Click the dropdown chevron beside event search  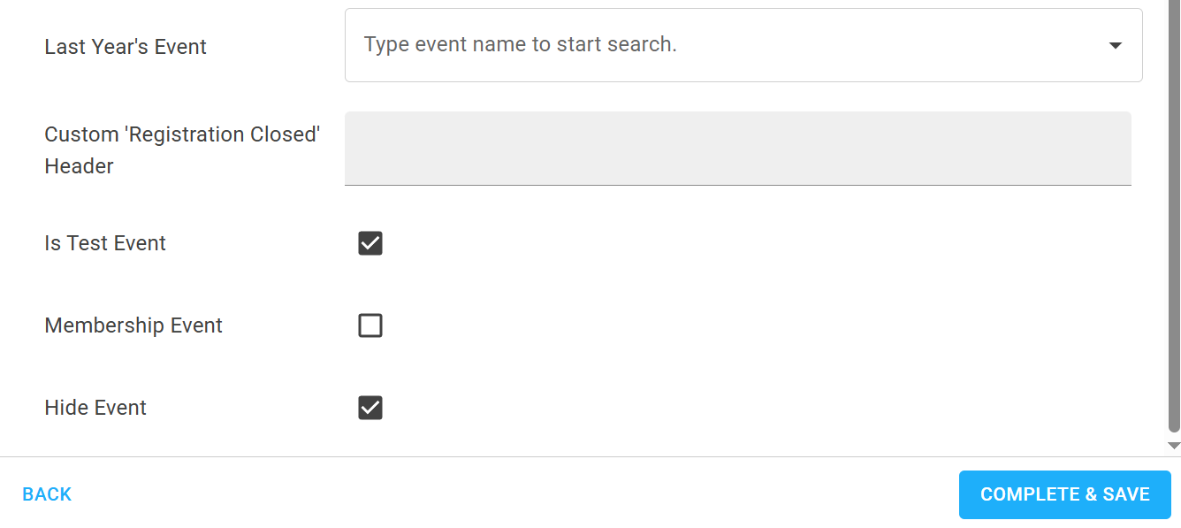(1115, 44)
